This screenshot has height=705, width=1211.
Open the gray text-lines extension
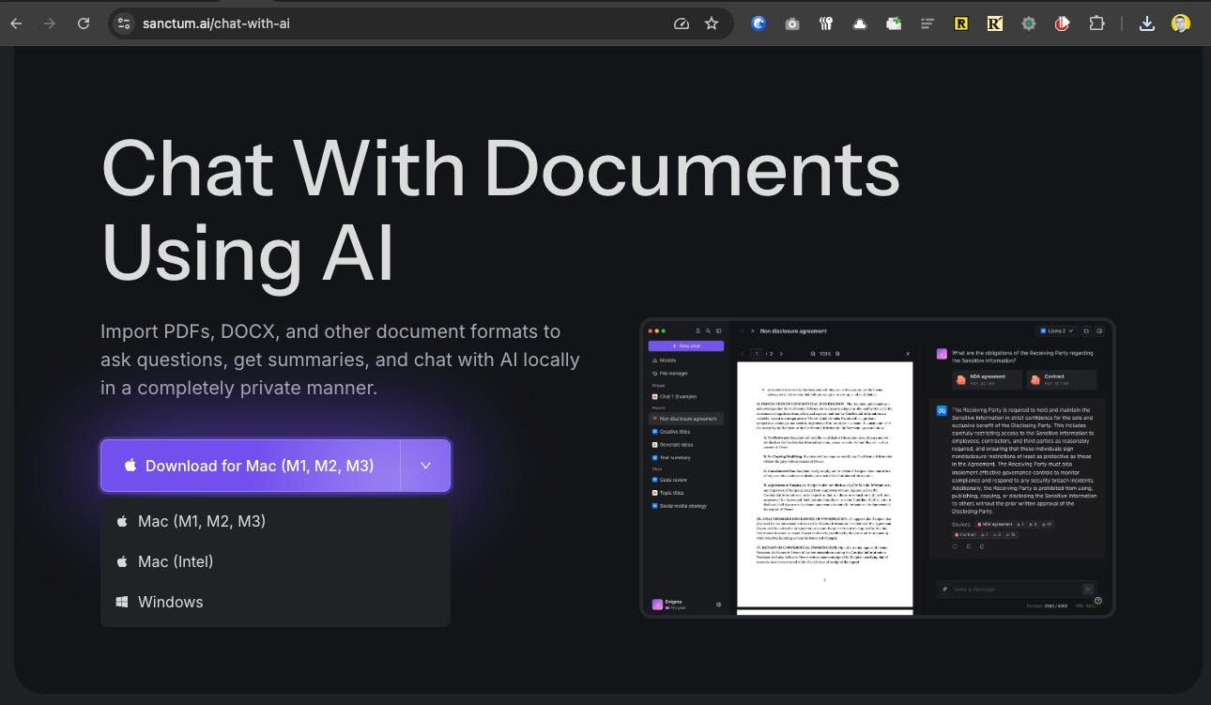(927, 23)
